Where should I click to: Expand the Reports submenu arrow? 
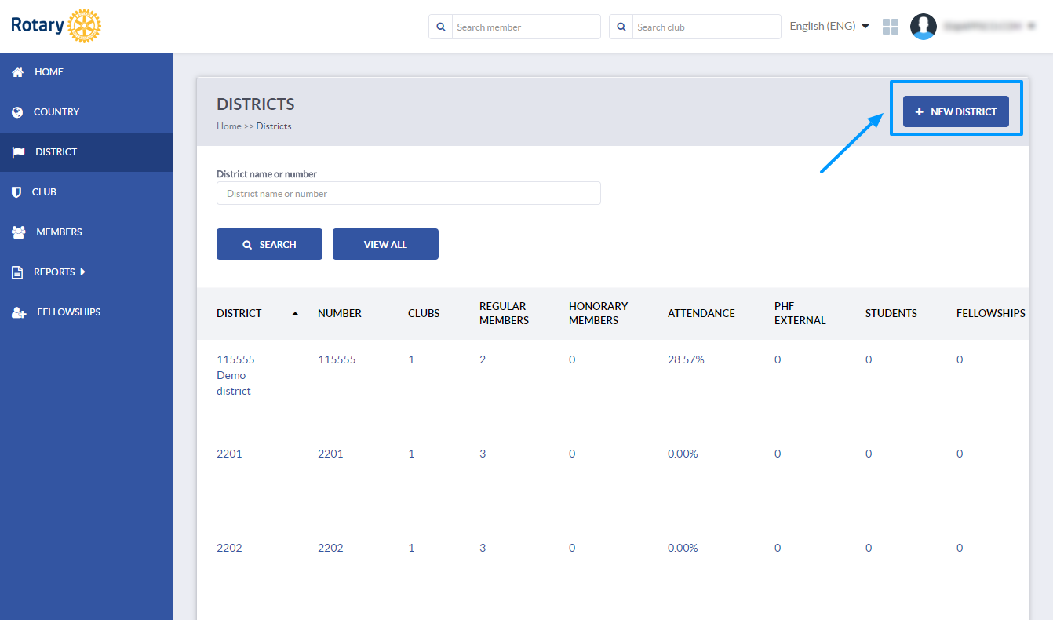[x=82, y=272]
